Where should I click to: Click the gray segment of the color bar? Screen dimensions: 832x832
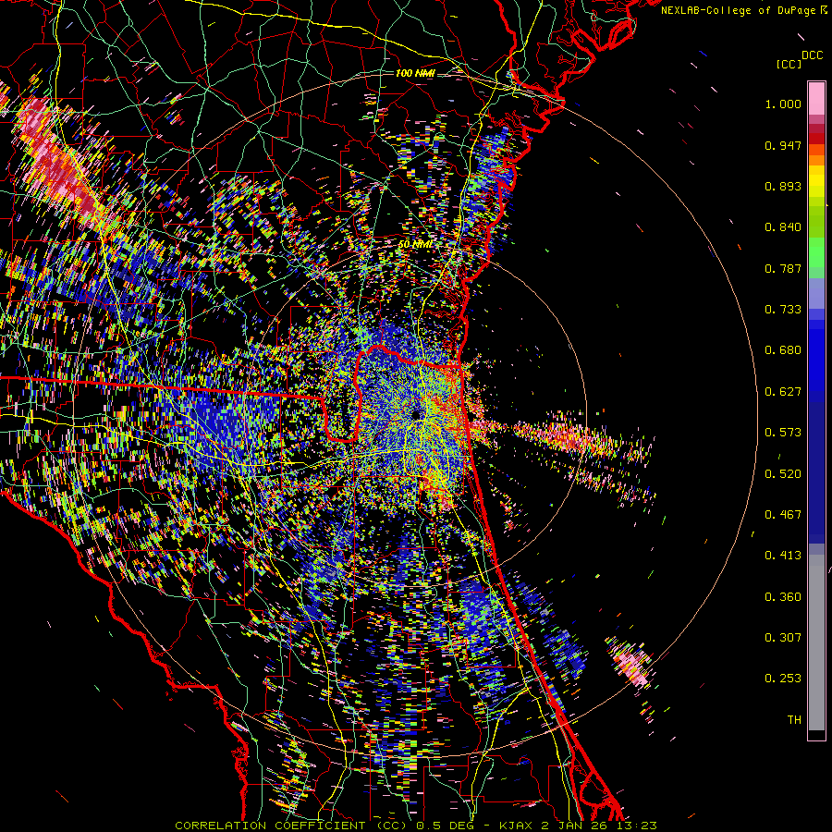816,642
